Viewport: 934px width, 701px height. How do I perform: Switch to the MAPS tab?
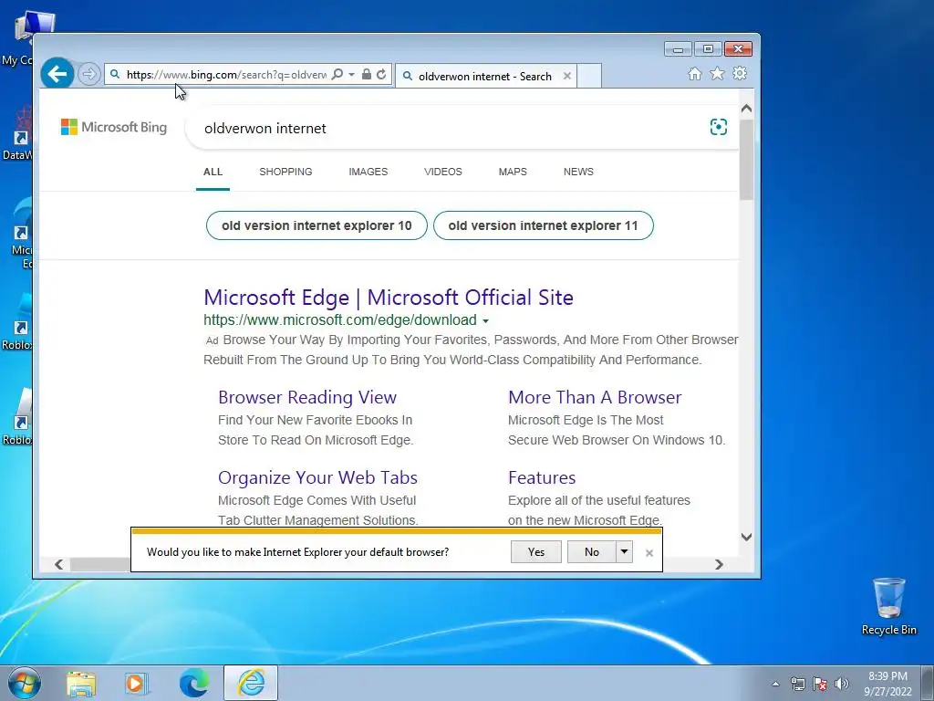click(x=513, y=172)
